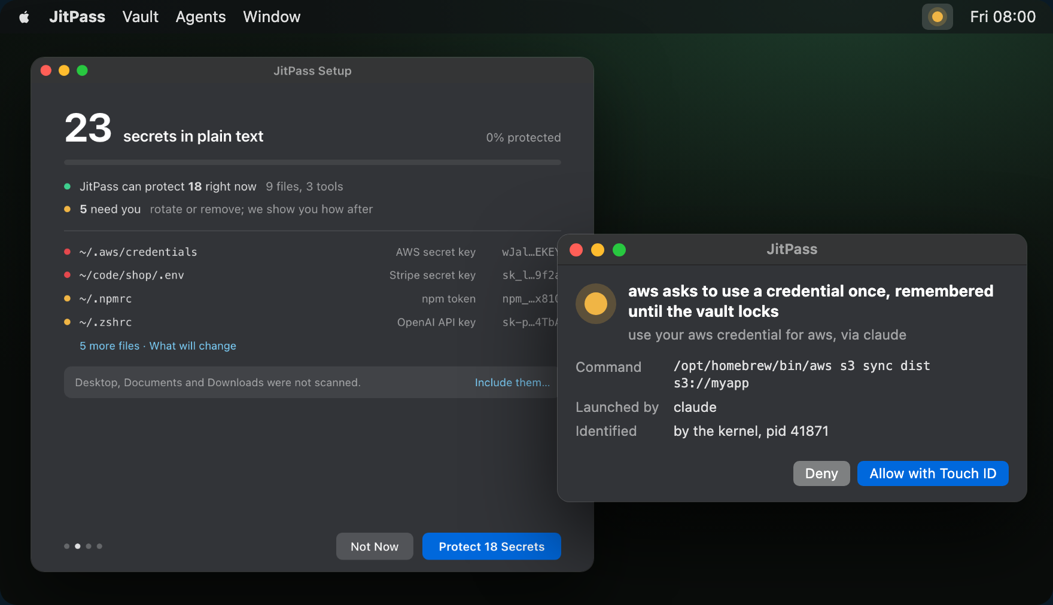Click the npm_…x81 token value
This screenshot has width=1053, height=605.
pos(530,299)
